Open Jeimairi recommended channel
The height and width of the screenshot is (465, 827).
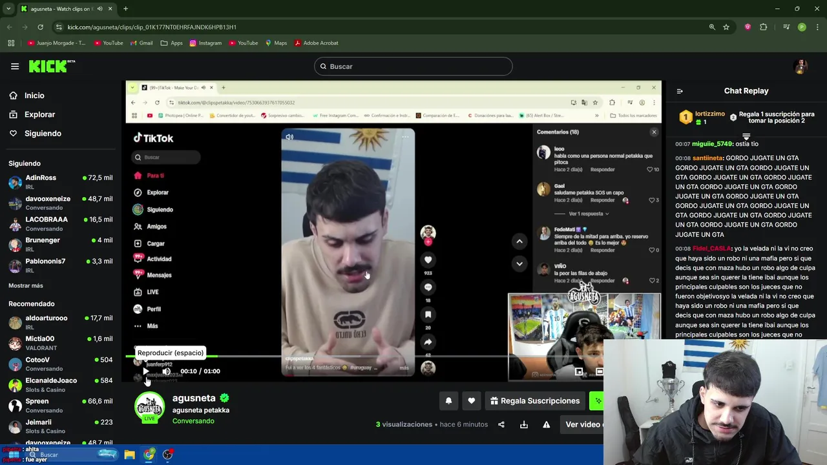pos(60,426)
